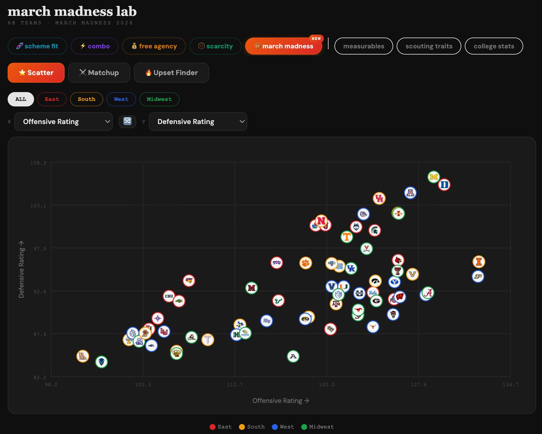
Task: Select the UCLA team marker
Action: point(373,293)
